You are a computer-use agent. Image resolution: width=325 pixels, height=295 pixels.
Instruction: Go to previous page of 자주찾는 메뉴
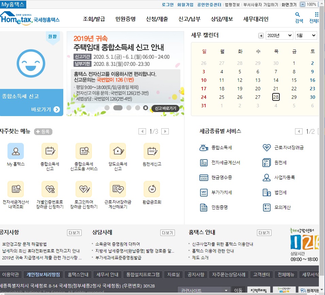coord(142,131)
